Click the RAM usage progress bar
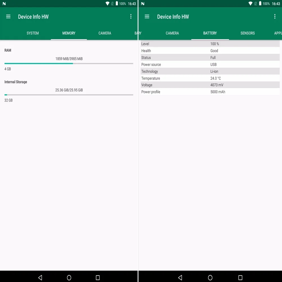 pos(69,63)
